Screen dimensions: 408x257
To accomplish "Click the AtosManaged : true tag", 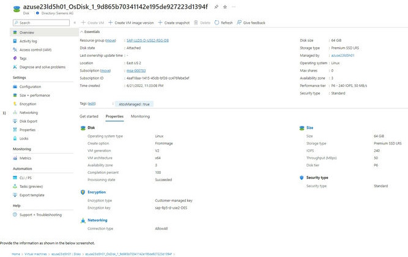I will click(134, 104).
